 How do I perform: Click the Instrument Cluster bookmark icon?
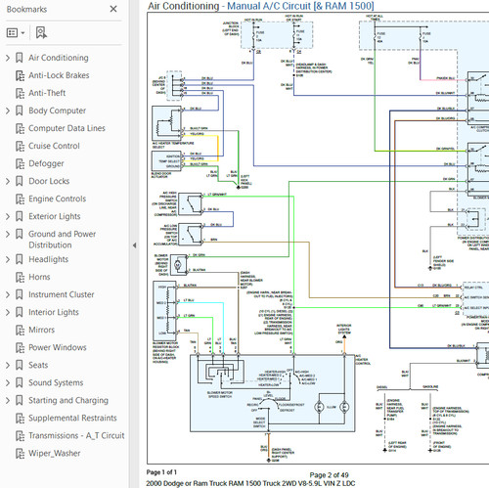tap(20, 294)
